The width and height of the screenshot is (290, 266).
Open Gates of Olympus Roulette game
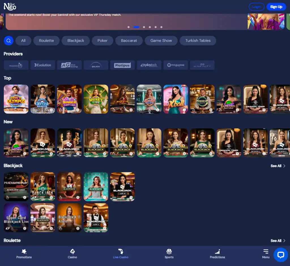coord(16,99)
